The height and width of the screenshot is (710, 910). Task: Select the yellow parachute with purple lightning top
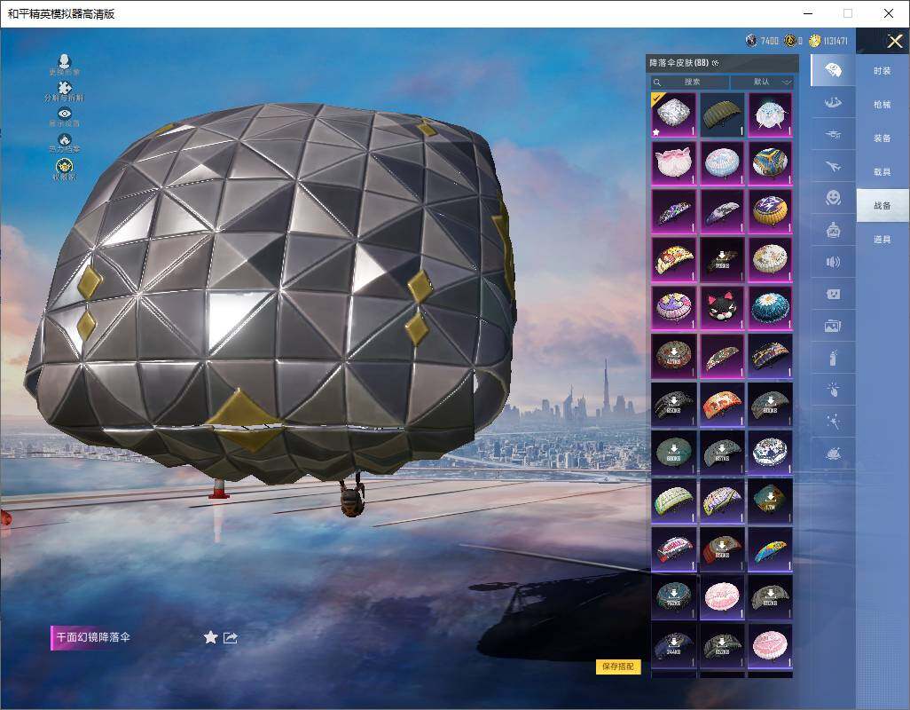[770, 211]
